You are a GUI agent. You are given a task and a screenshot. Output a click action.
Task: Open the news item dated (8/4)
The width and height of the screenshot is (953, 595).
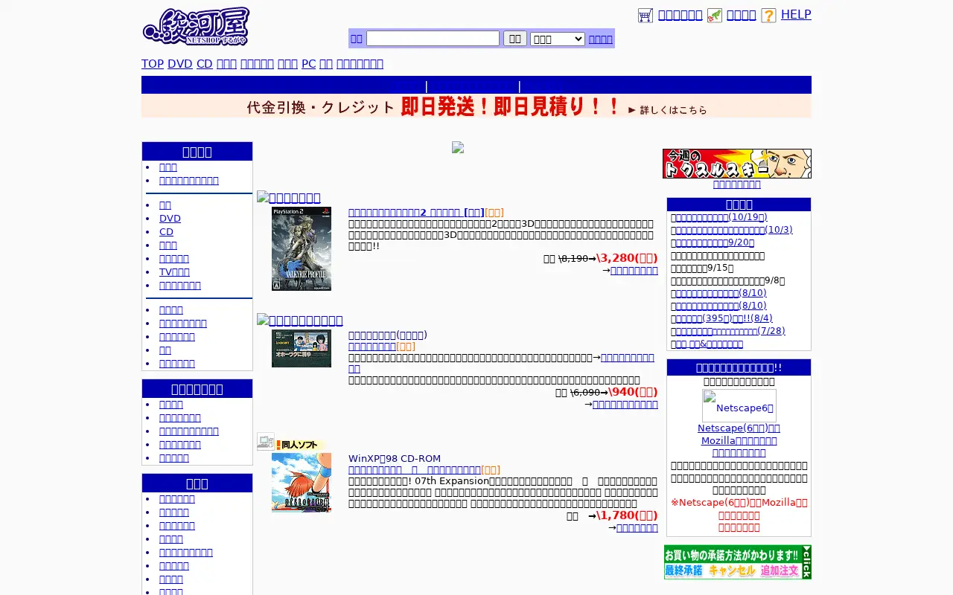point(724,318)
